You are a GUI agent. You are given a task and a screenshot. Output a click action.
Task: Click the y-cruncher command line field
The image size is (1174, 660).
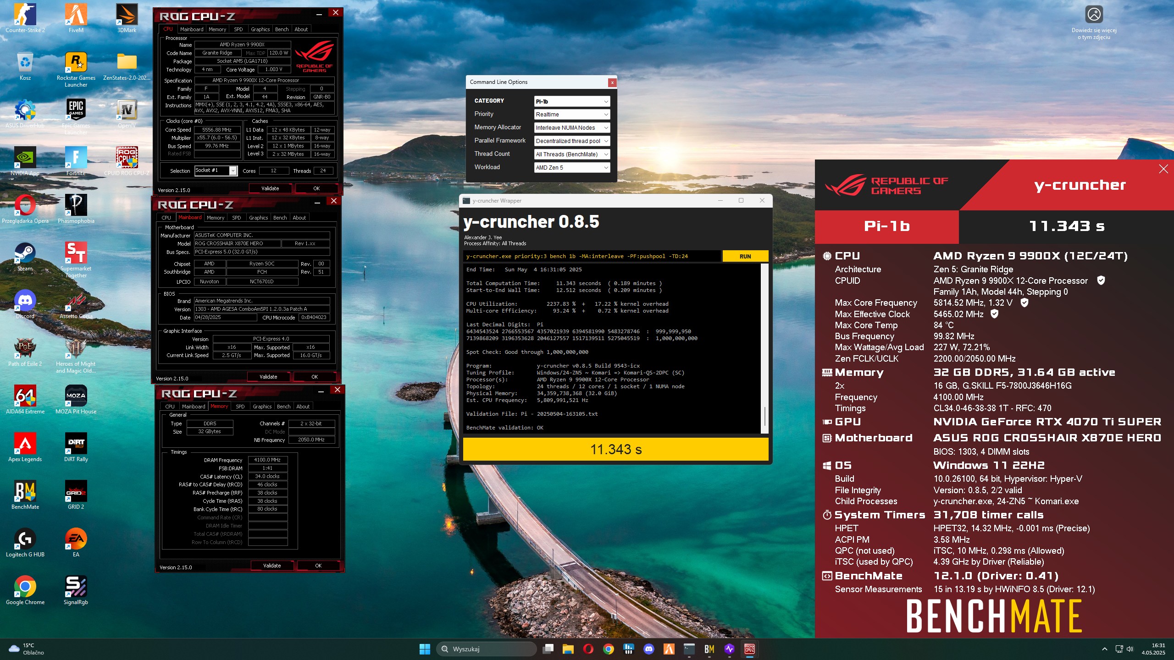click(592, 256)
